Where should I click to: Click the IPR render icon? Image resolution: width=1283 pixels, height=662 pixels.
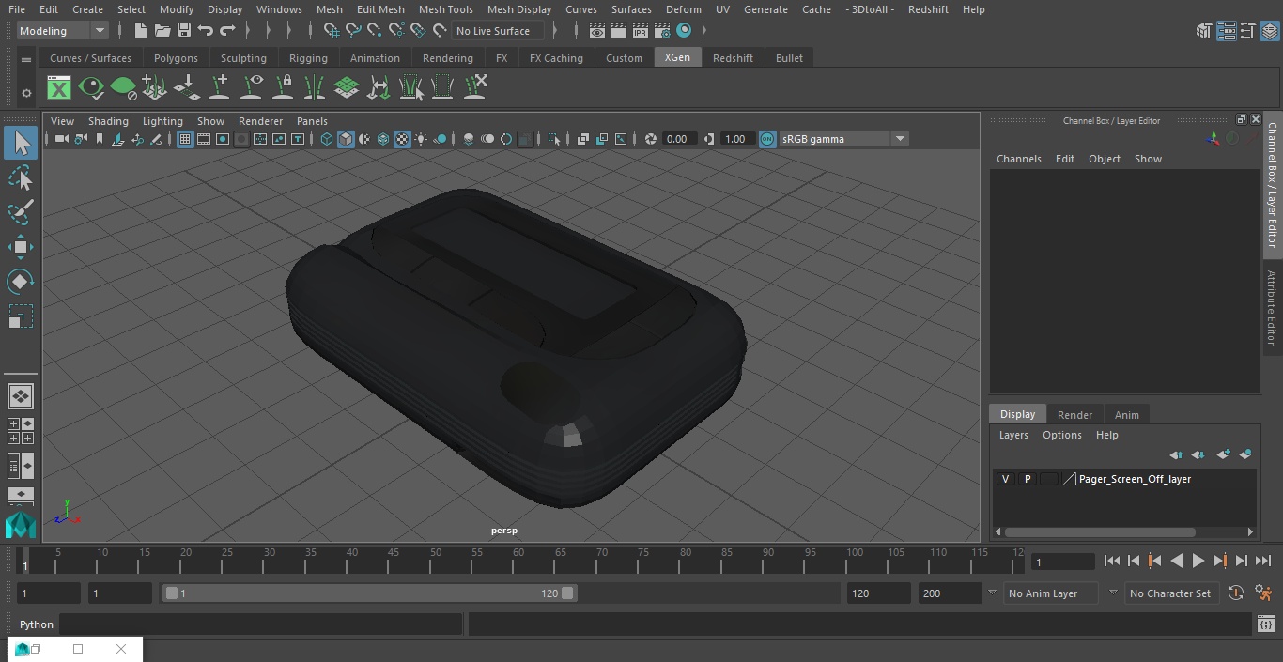click(x=641, y=31)
